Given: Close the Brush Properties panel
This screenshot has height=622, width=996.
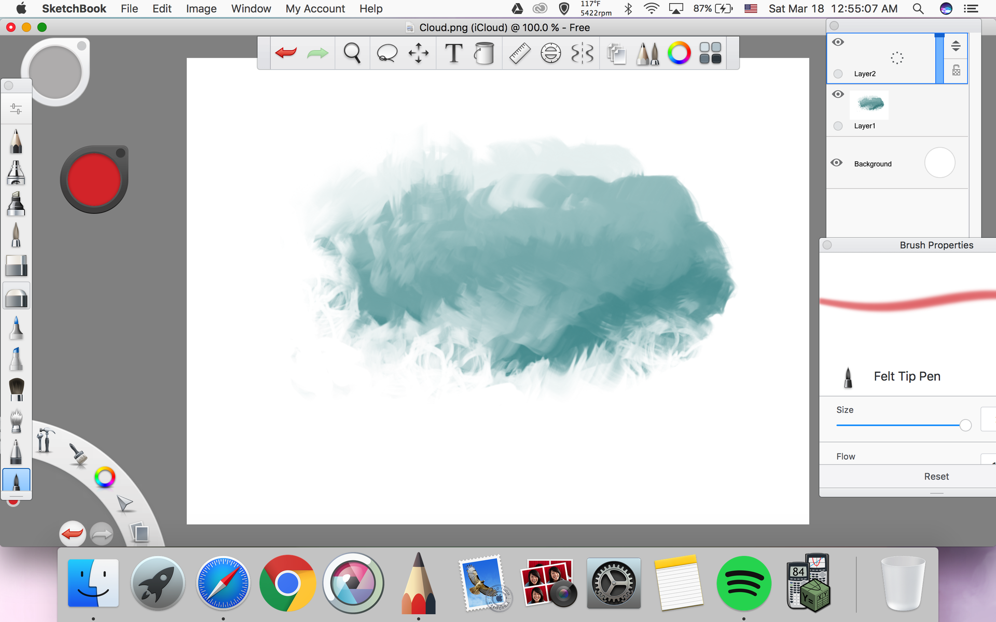Looking at the screenshot, I should (827, 245).
